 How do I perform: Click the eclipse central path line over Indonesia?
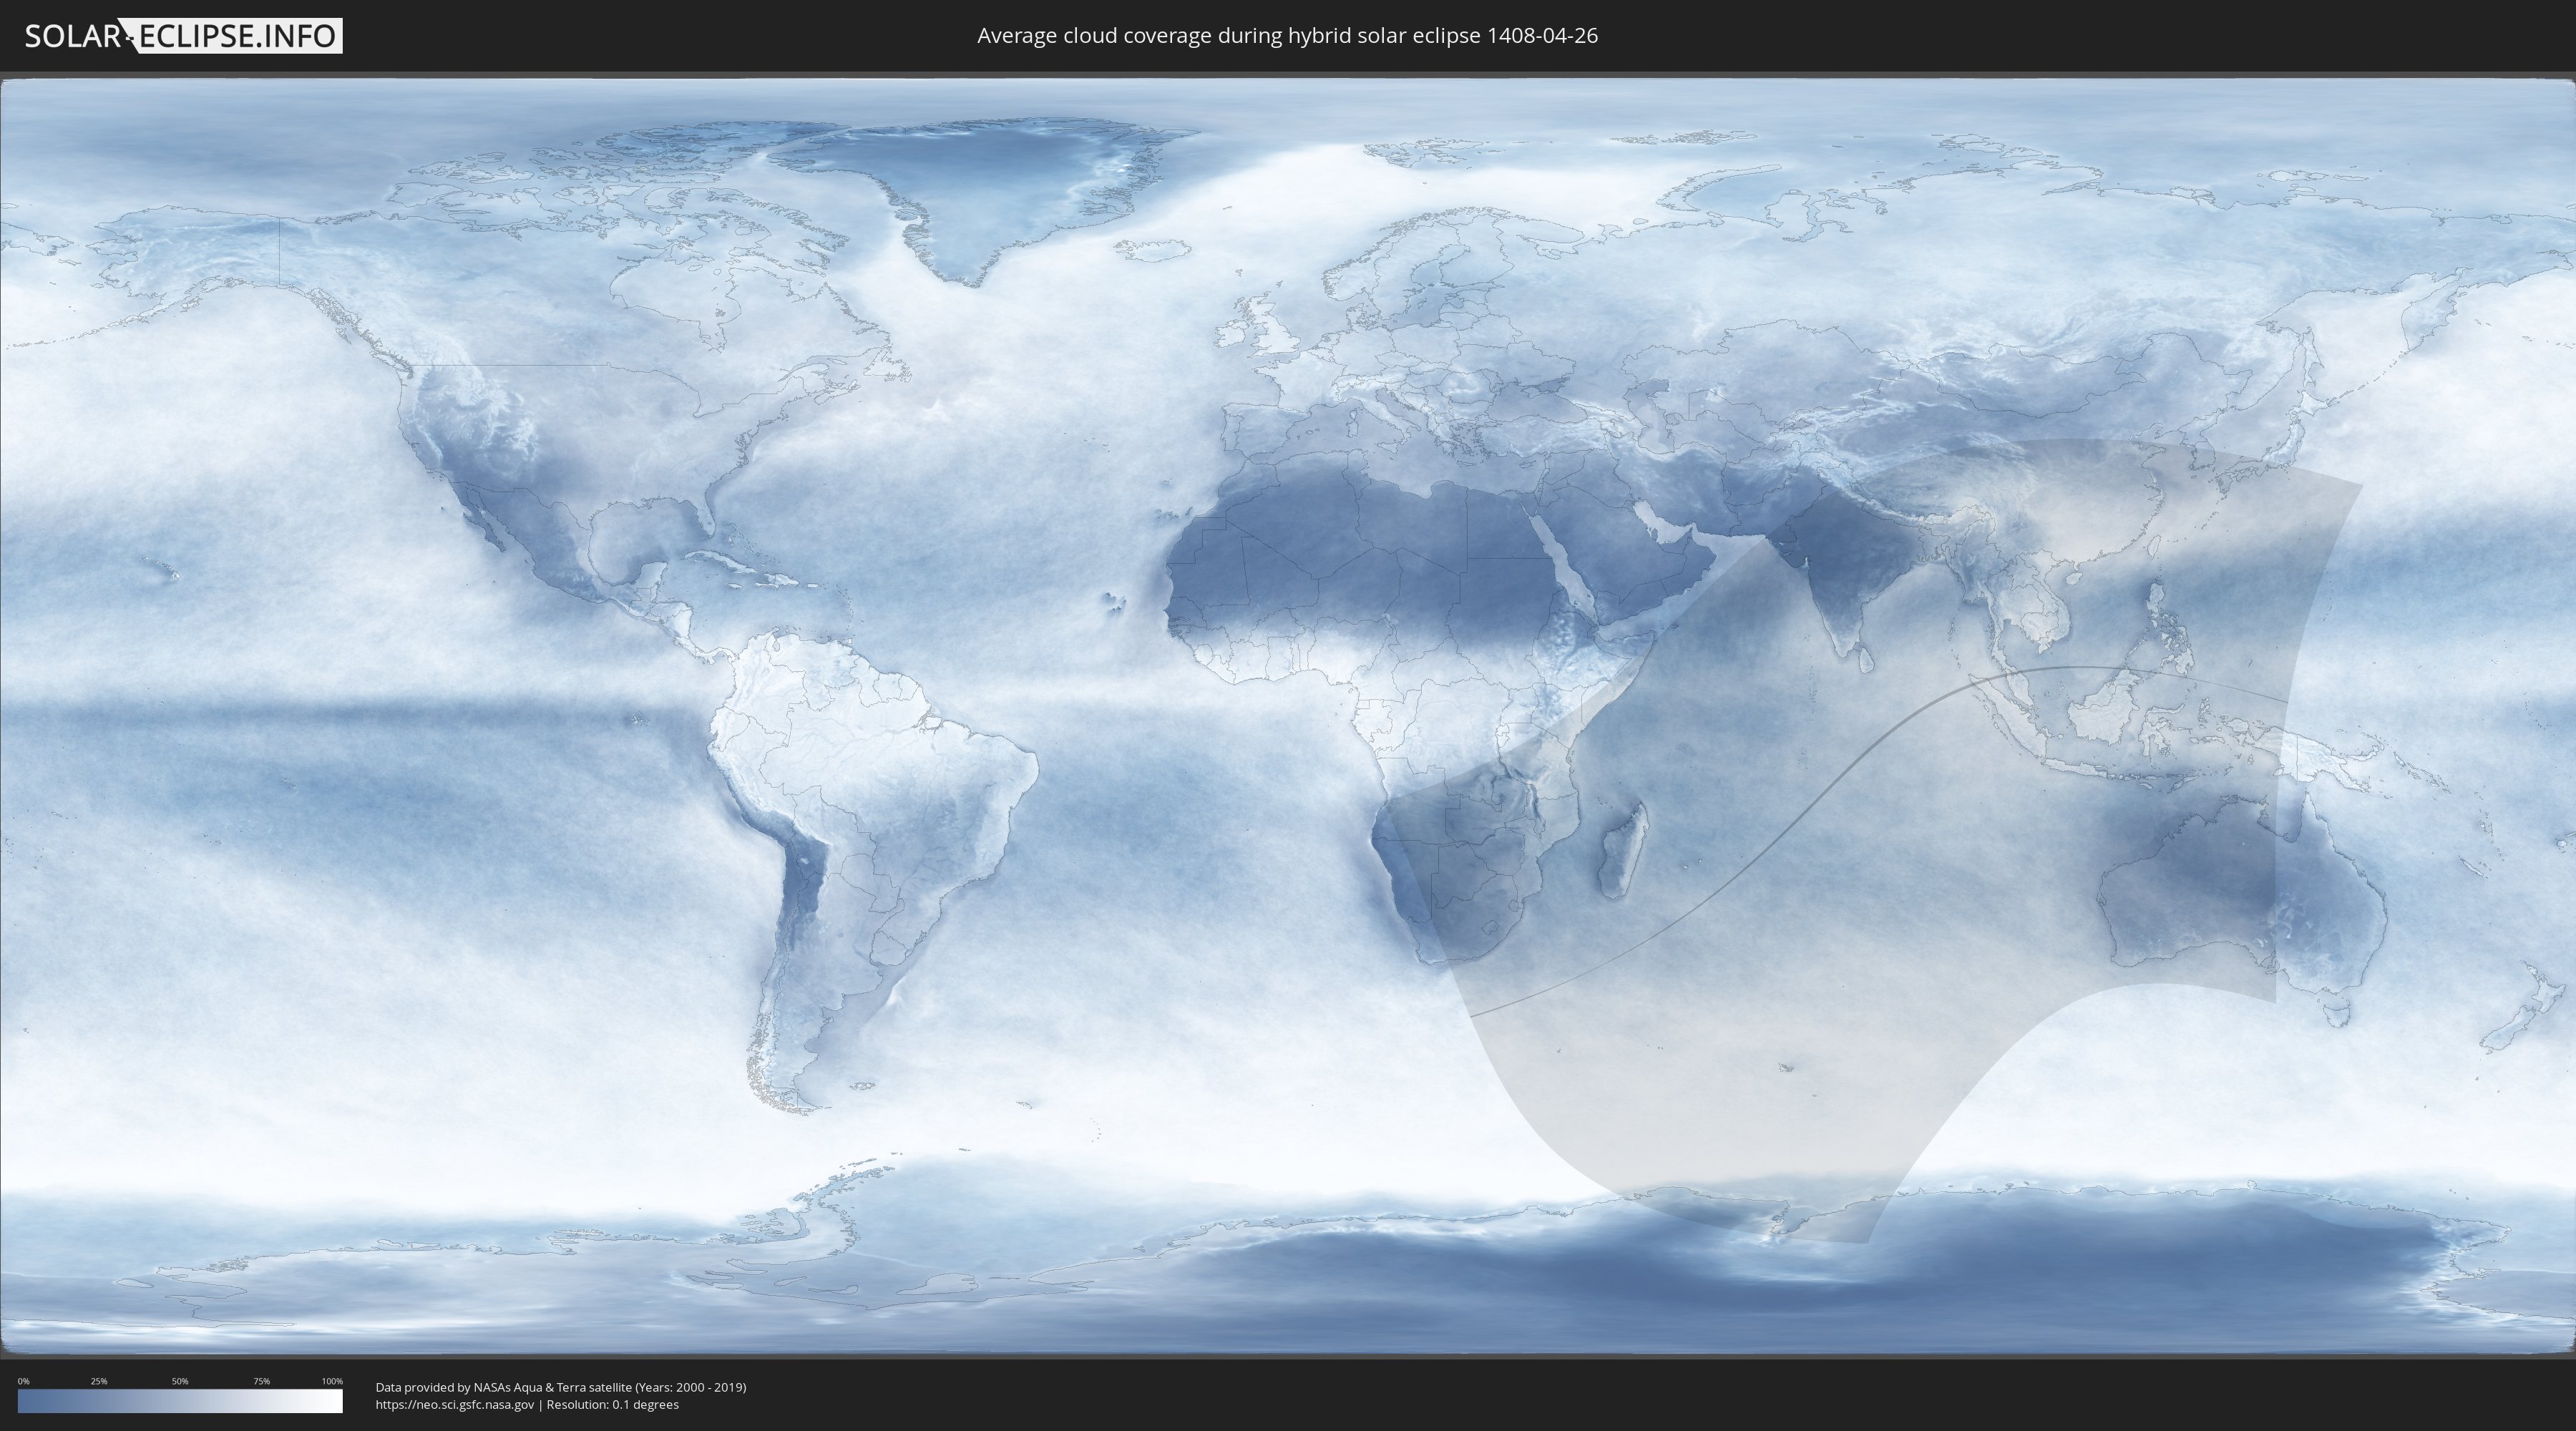(x=2080, y=667)
